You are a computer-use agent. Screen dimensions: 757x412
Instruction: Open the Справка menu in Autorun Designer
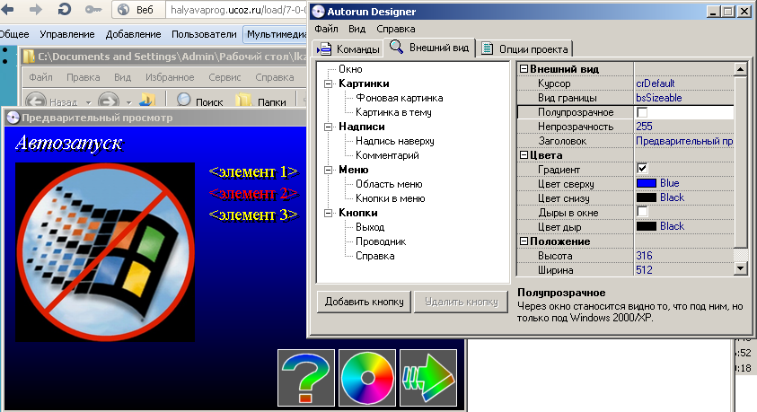[396, 29]
